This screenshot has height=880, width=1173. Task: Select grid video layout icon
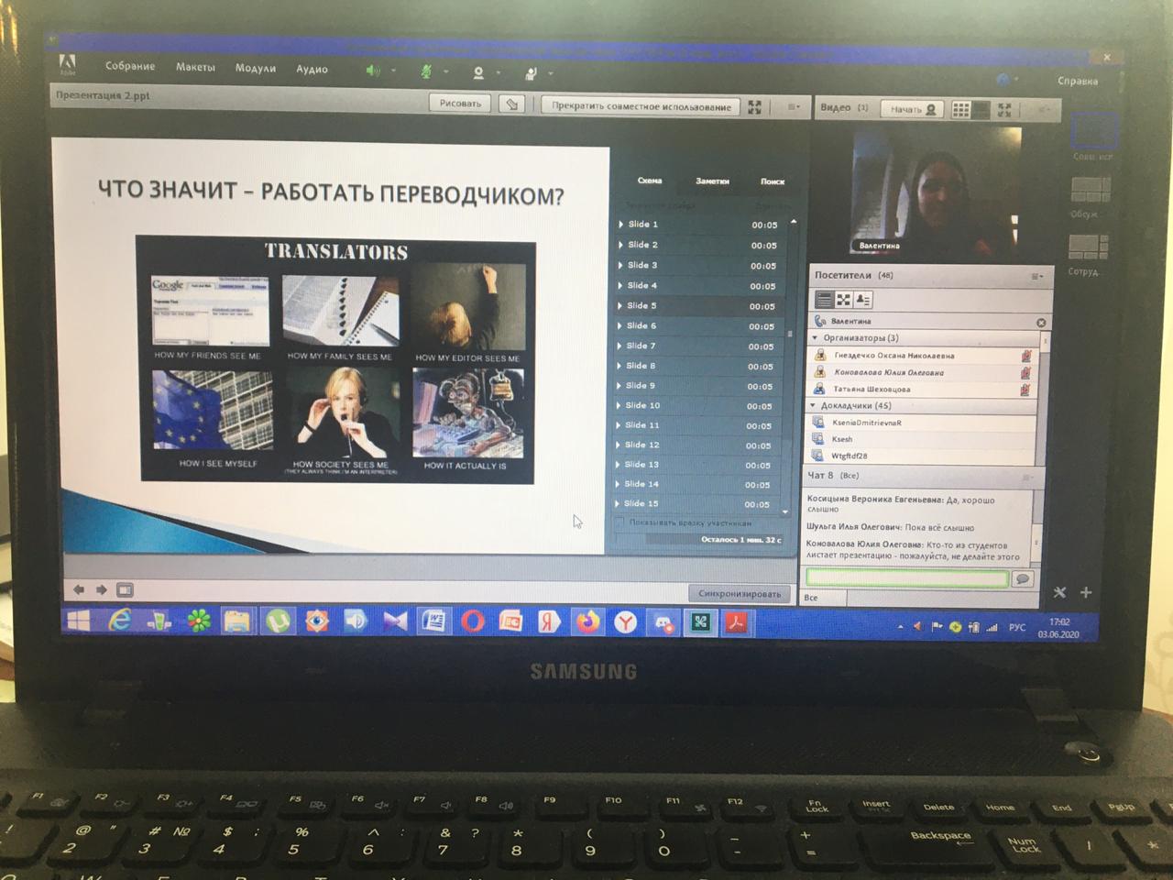960,110
